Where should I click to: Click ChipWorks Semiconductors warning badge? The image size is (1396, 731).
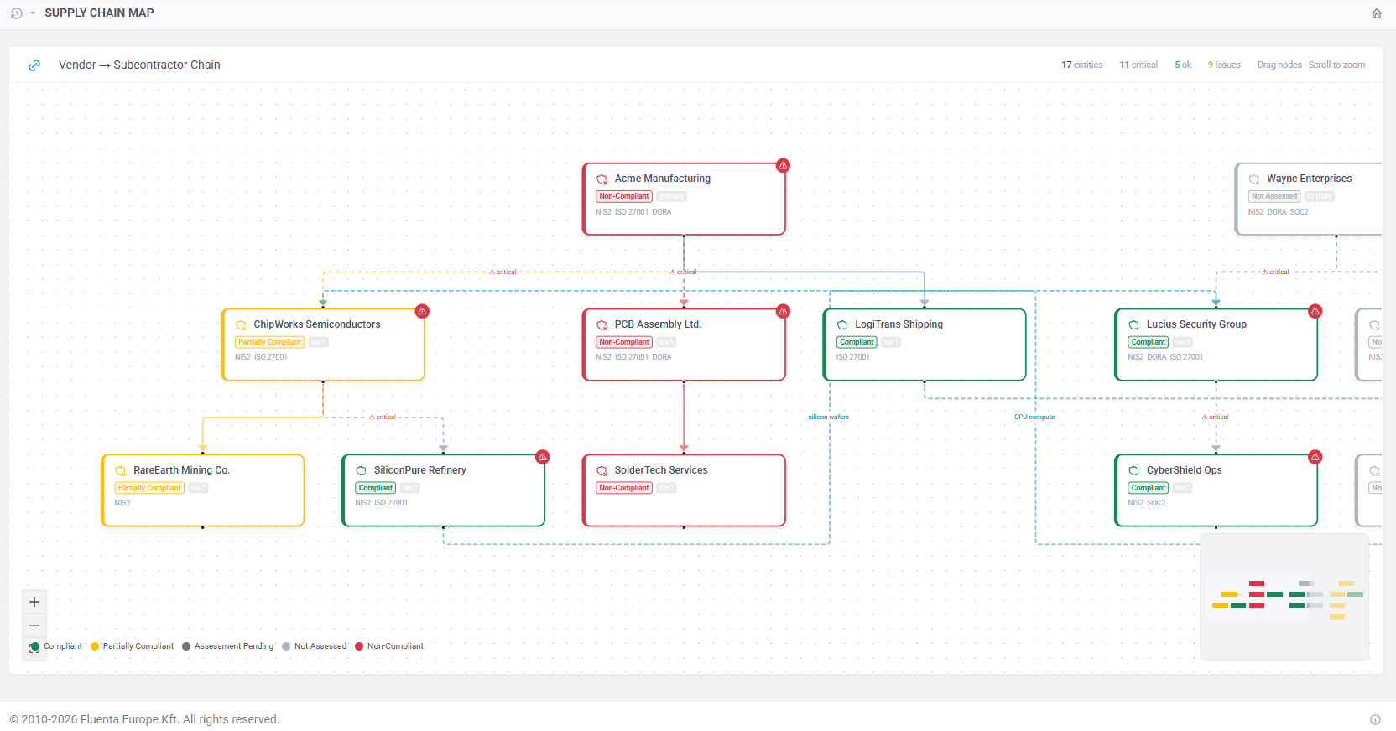[x=422, y=311]
